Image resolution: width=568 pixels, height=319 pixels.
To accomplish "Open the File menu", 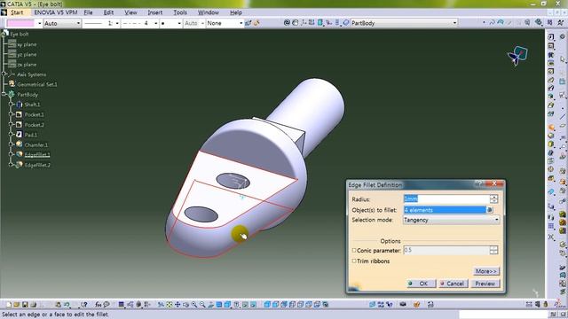I will point(88,12).
